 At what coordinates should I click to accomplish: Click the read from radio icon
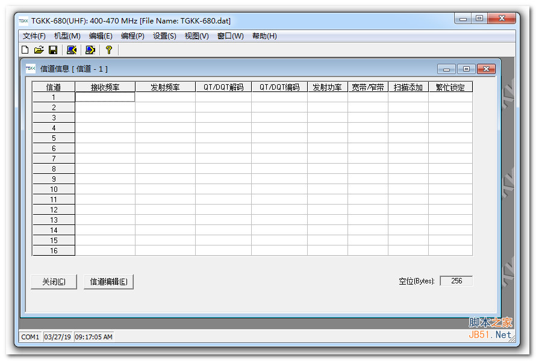(x=72, y=50)
